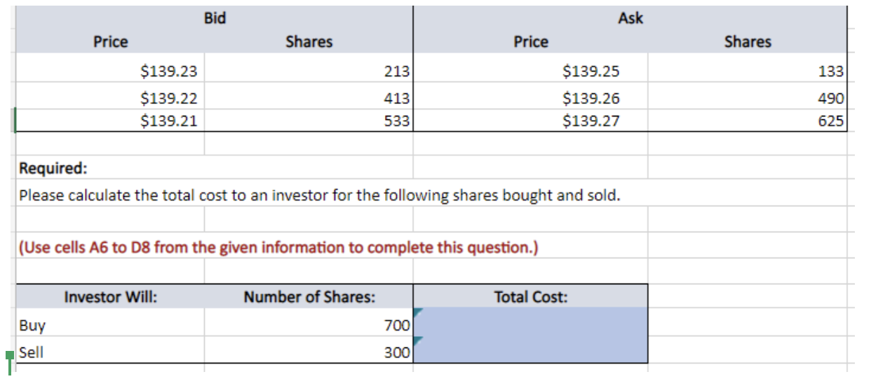
Task: Click the ask shares cell with 133
Action: [x=747, y=70]
